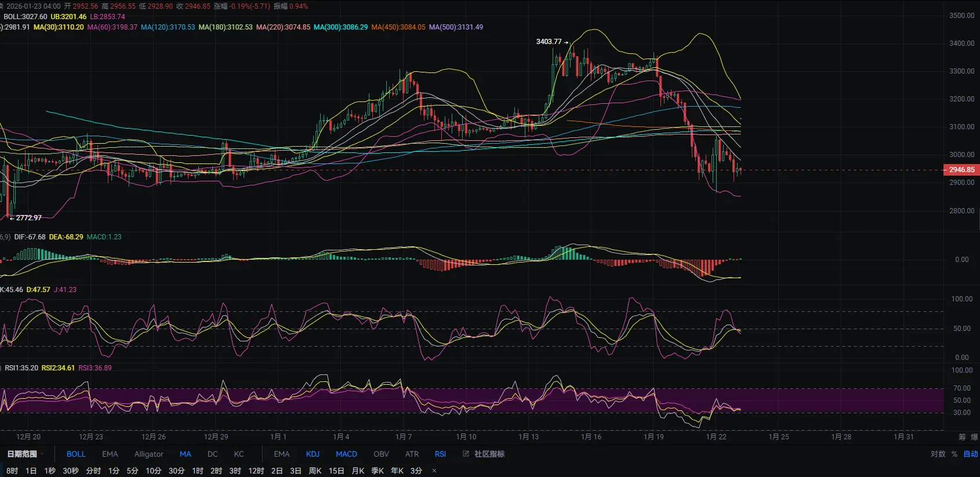Select the 30分 timeframe

(176, 471)
